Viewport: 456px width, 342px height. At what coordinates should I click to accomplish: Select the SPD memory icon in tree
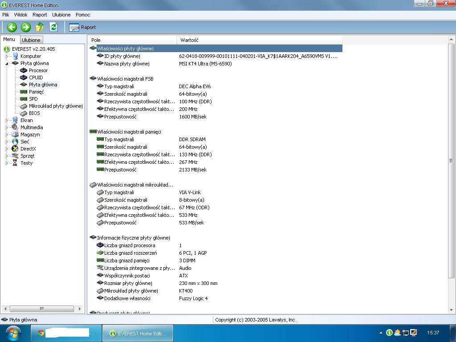coord(24,99)
